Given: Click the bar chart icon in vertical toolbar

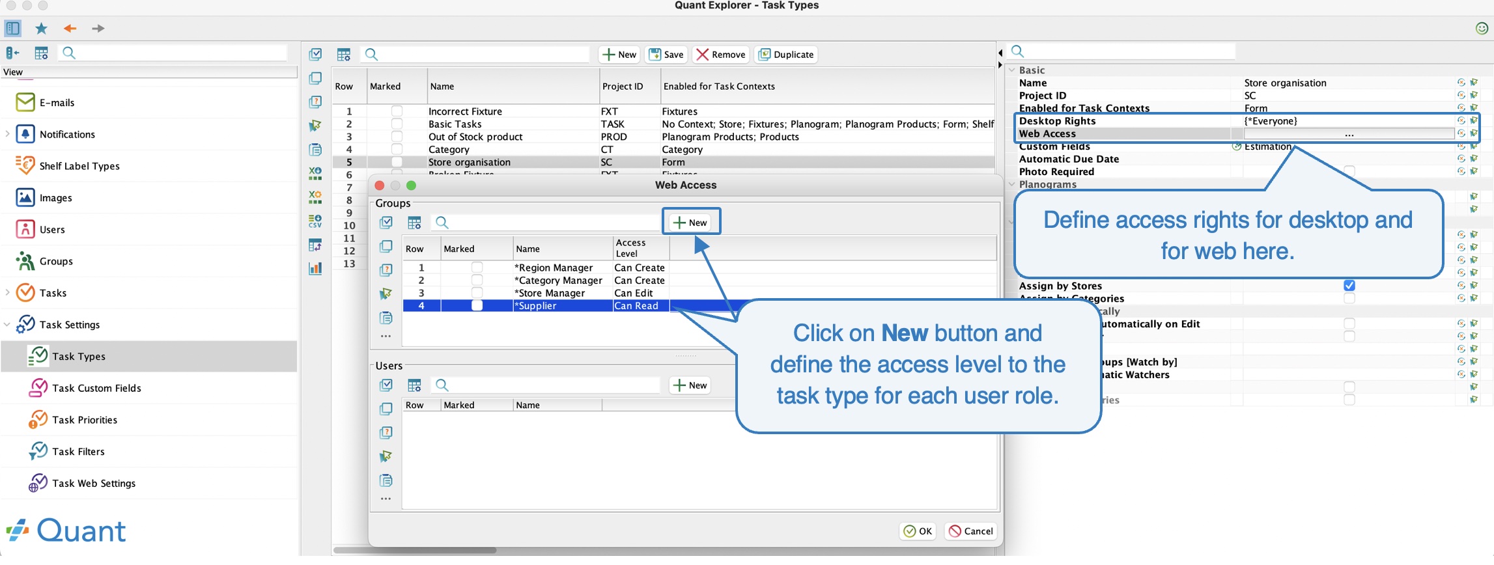Looking at the screenshot, I should (316, 268).
